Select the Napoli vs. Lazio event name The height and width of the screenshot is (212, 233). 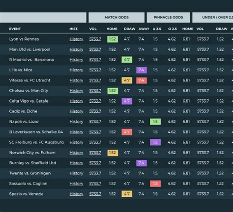click(x=24, y=122)
